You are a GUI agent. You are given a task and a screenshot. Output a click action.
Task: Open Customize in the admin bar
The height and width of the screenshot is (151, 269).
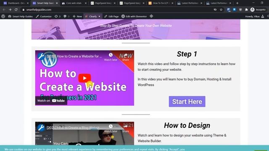[x=44, y=16]
